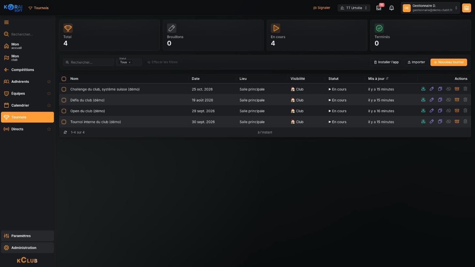The height and width of the screenshot is (267, 475).
Task: Duplicate the Challenge du club tournament
Action: tap(440, 89)
